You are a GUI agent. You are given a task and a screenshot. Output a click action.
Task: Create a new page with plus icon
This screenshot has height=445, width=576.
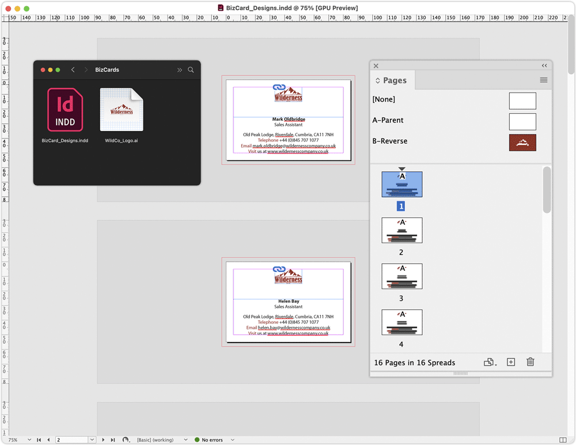click(510, 362)
